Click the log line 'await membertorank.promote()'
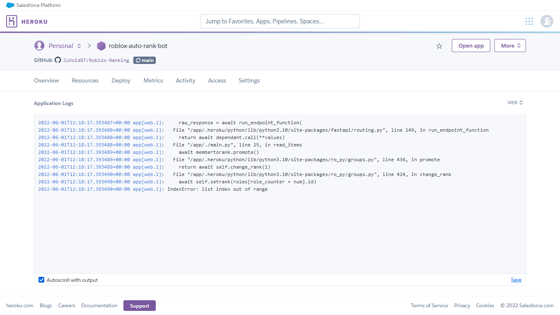Screen dimensions: 560x315 coord(149,152)
